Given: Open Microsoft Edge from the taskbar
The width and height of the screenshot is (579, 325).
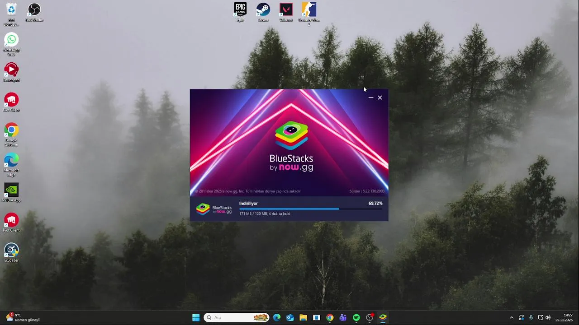Looking at the screenshot, I should [277, 318].
